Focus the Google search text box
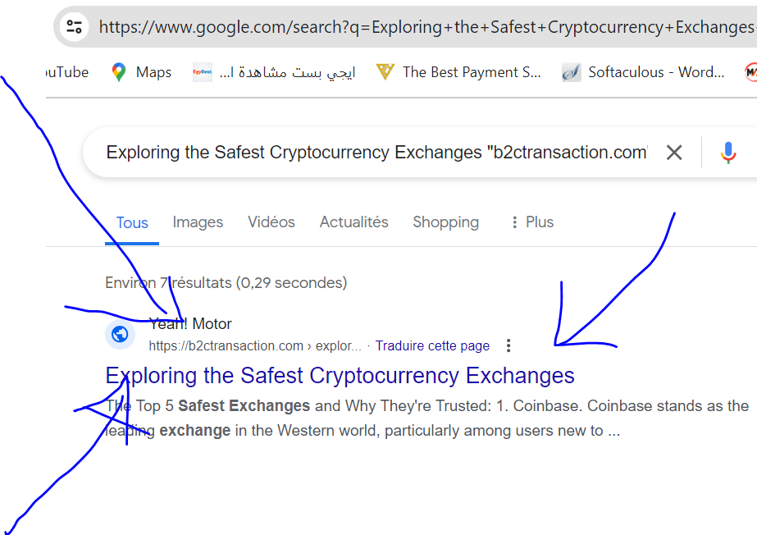 [x=369, y=153]
